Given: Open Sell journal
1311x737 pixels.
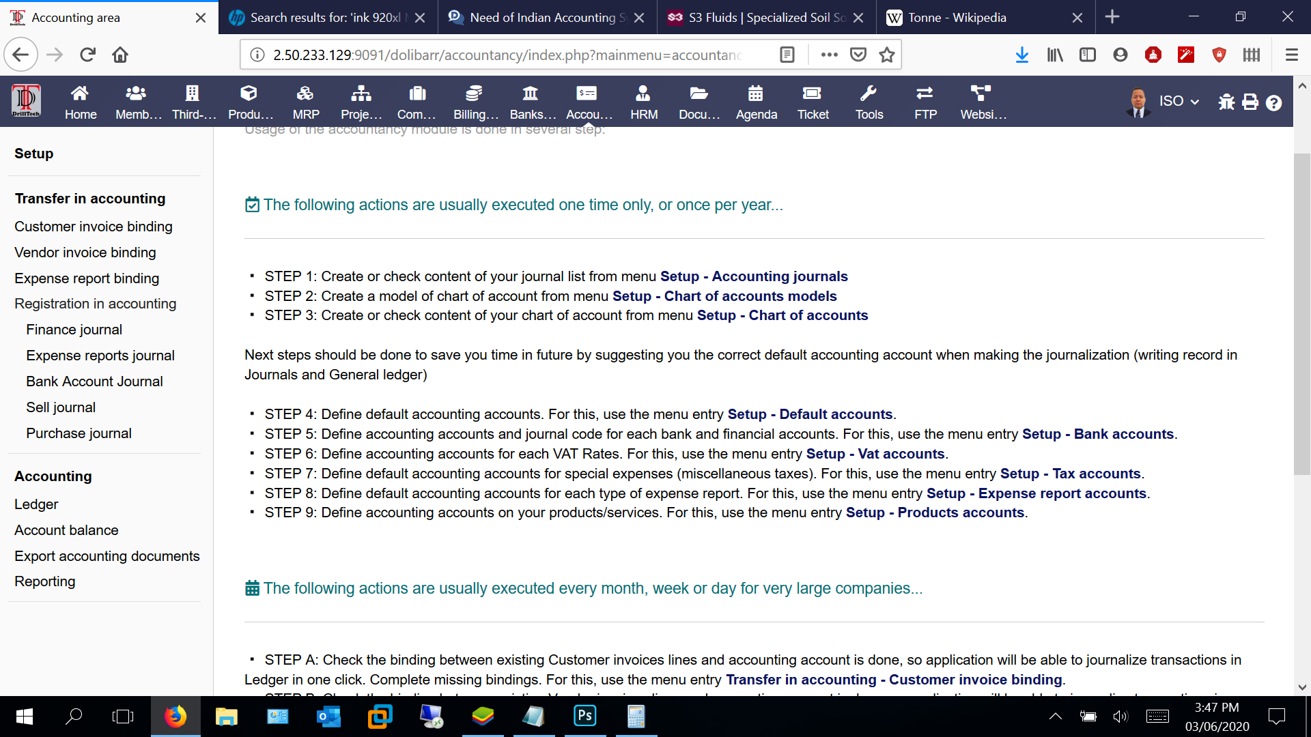Looking at the screenshot, I should tap(60, 407).
